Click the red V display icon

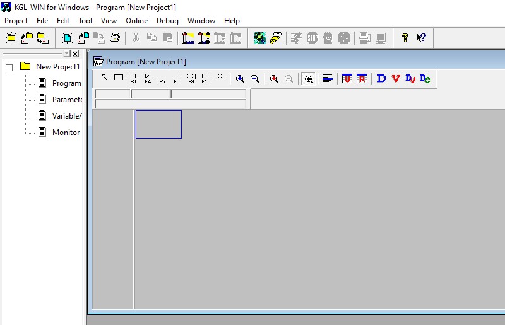396,79
